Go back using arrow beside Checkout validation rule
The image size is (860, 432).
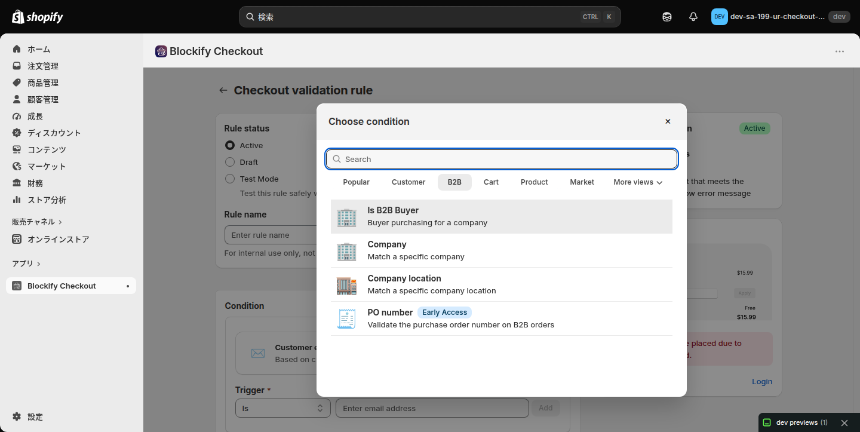223,90
